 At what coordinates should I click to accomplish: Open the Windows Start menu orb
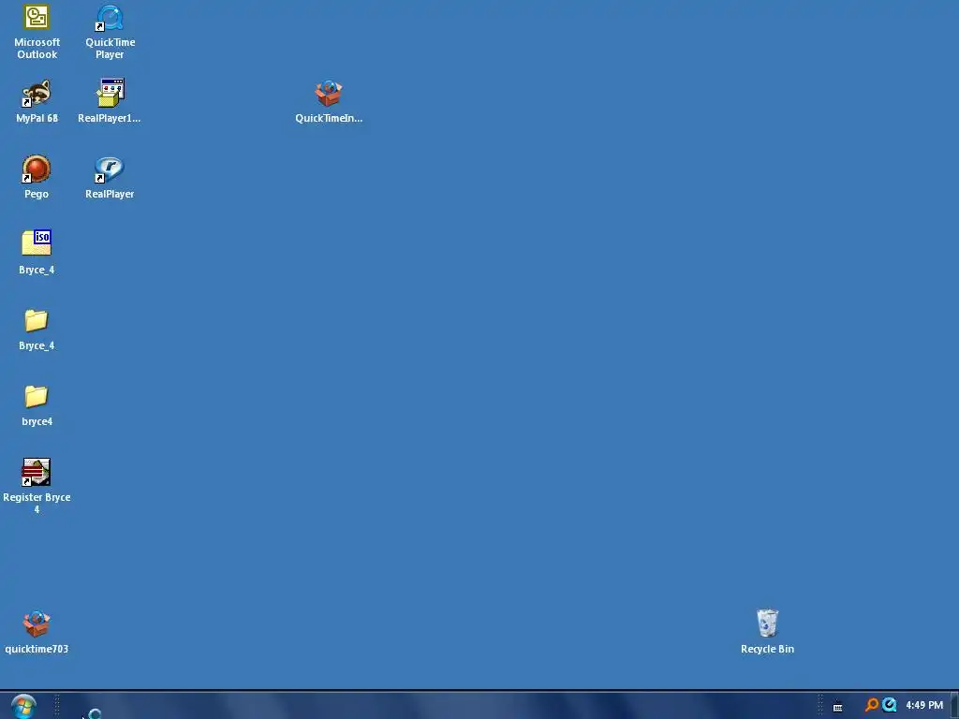click(23, 707)
